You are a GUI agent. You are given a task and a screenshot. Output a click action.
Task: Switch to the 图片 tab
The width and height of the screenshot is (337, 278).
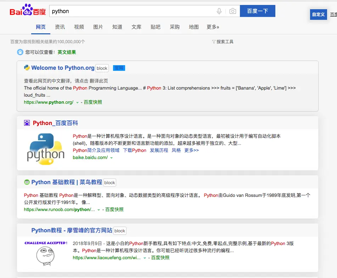[x=98, y=27]
